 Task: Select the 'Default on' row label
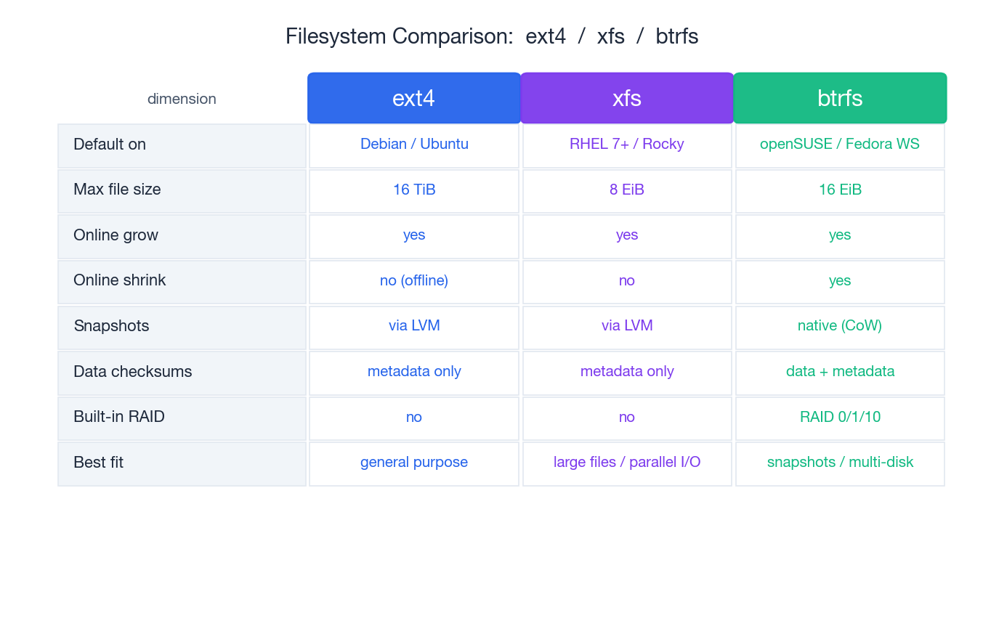[x=110, y=145]
